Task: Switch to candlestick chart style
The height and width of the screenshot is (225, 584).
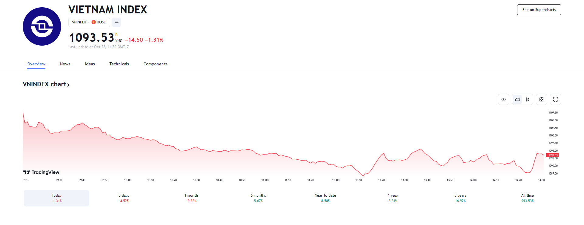Action: coord(528,99)
